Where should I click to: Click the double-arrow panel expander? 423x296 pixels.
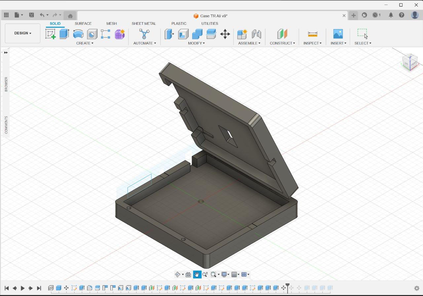tap(6, 53)
